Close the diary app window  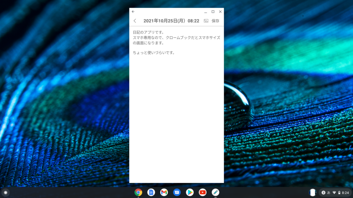[x=220, y=12]
